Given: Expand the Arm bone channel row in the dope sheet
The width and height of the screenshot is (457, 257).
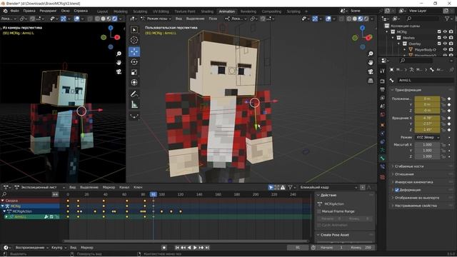Looking at the screenshot, I should pos(6,217).
